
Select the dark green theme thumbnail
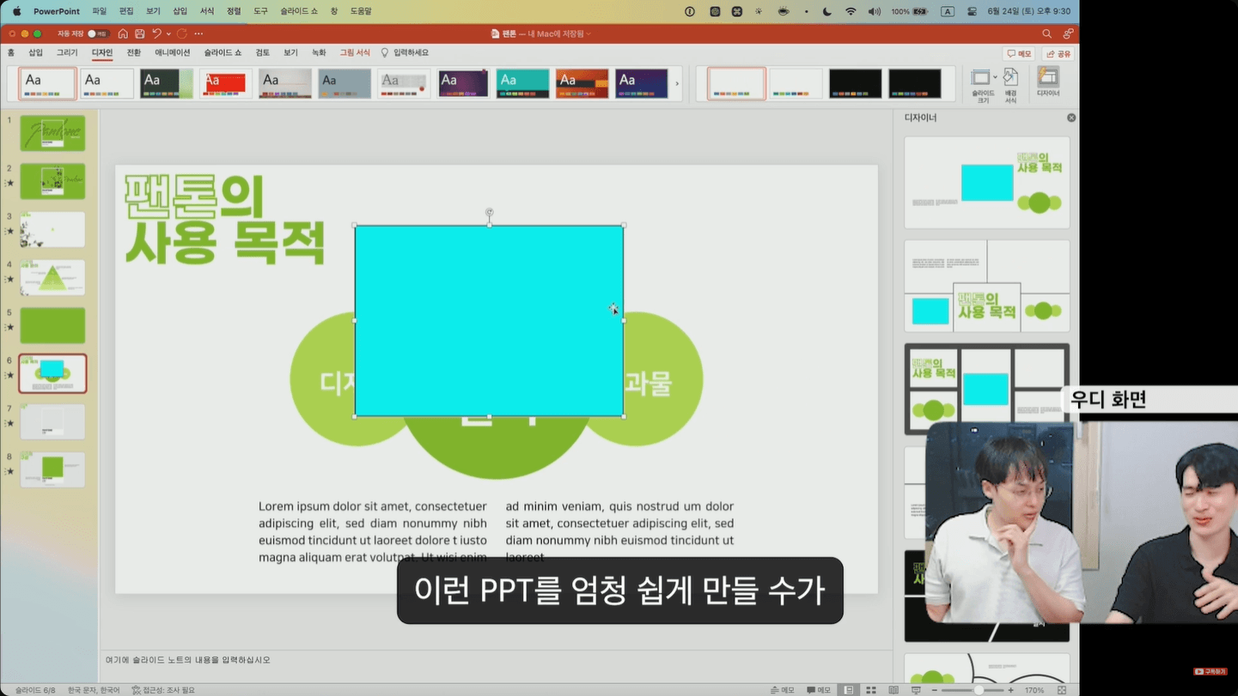(166, 83)
